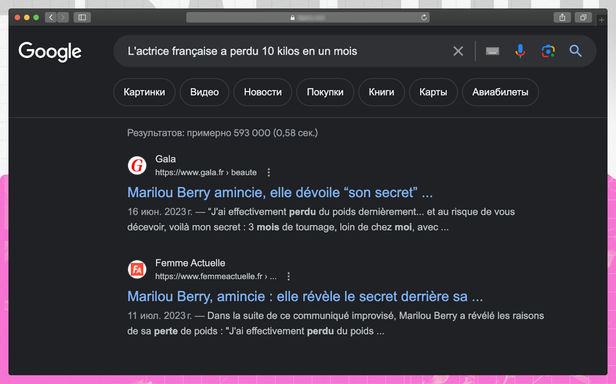The width and height of the screenshot is (616, 384).
Task: Click the snippet dated 11 июл. 2023
Action: 336,323
